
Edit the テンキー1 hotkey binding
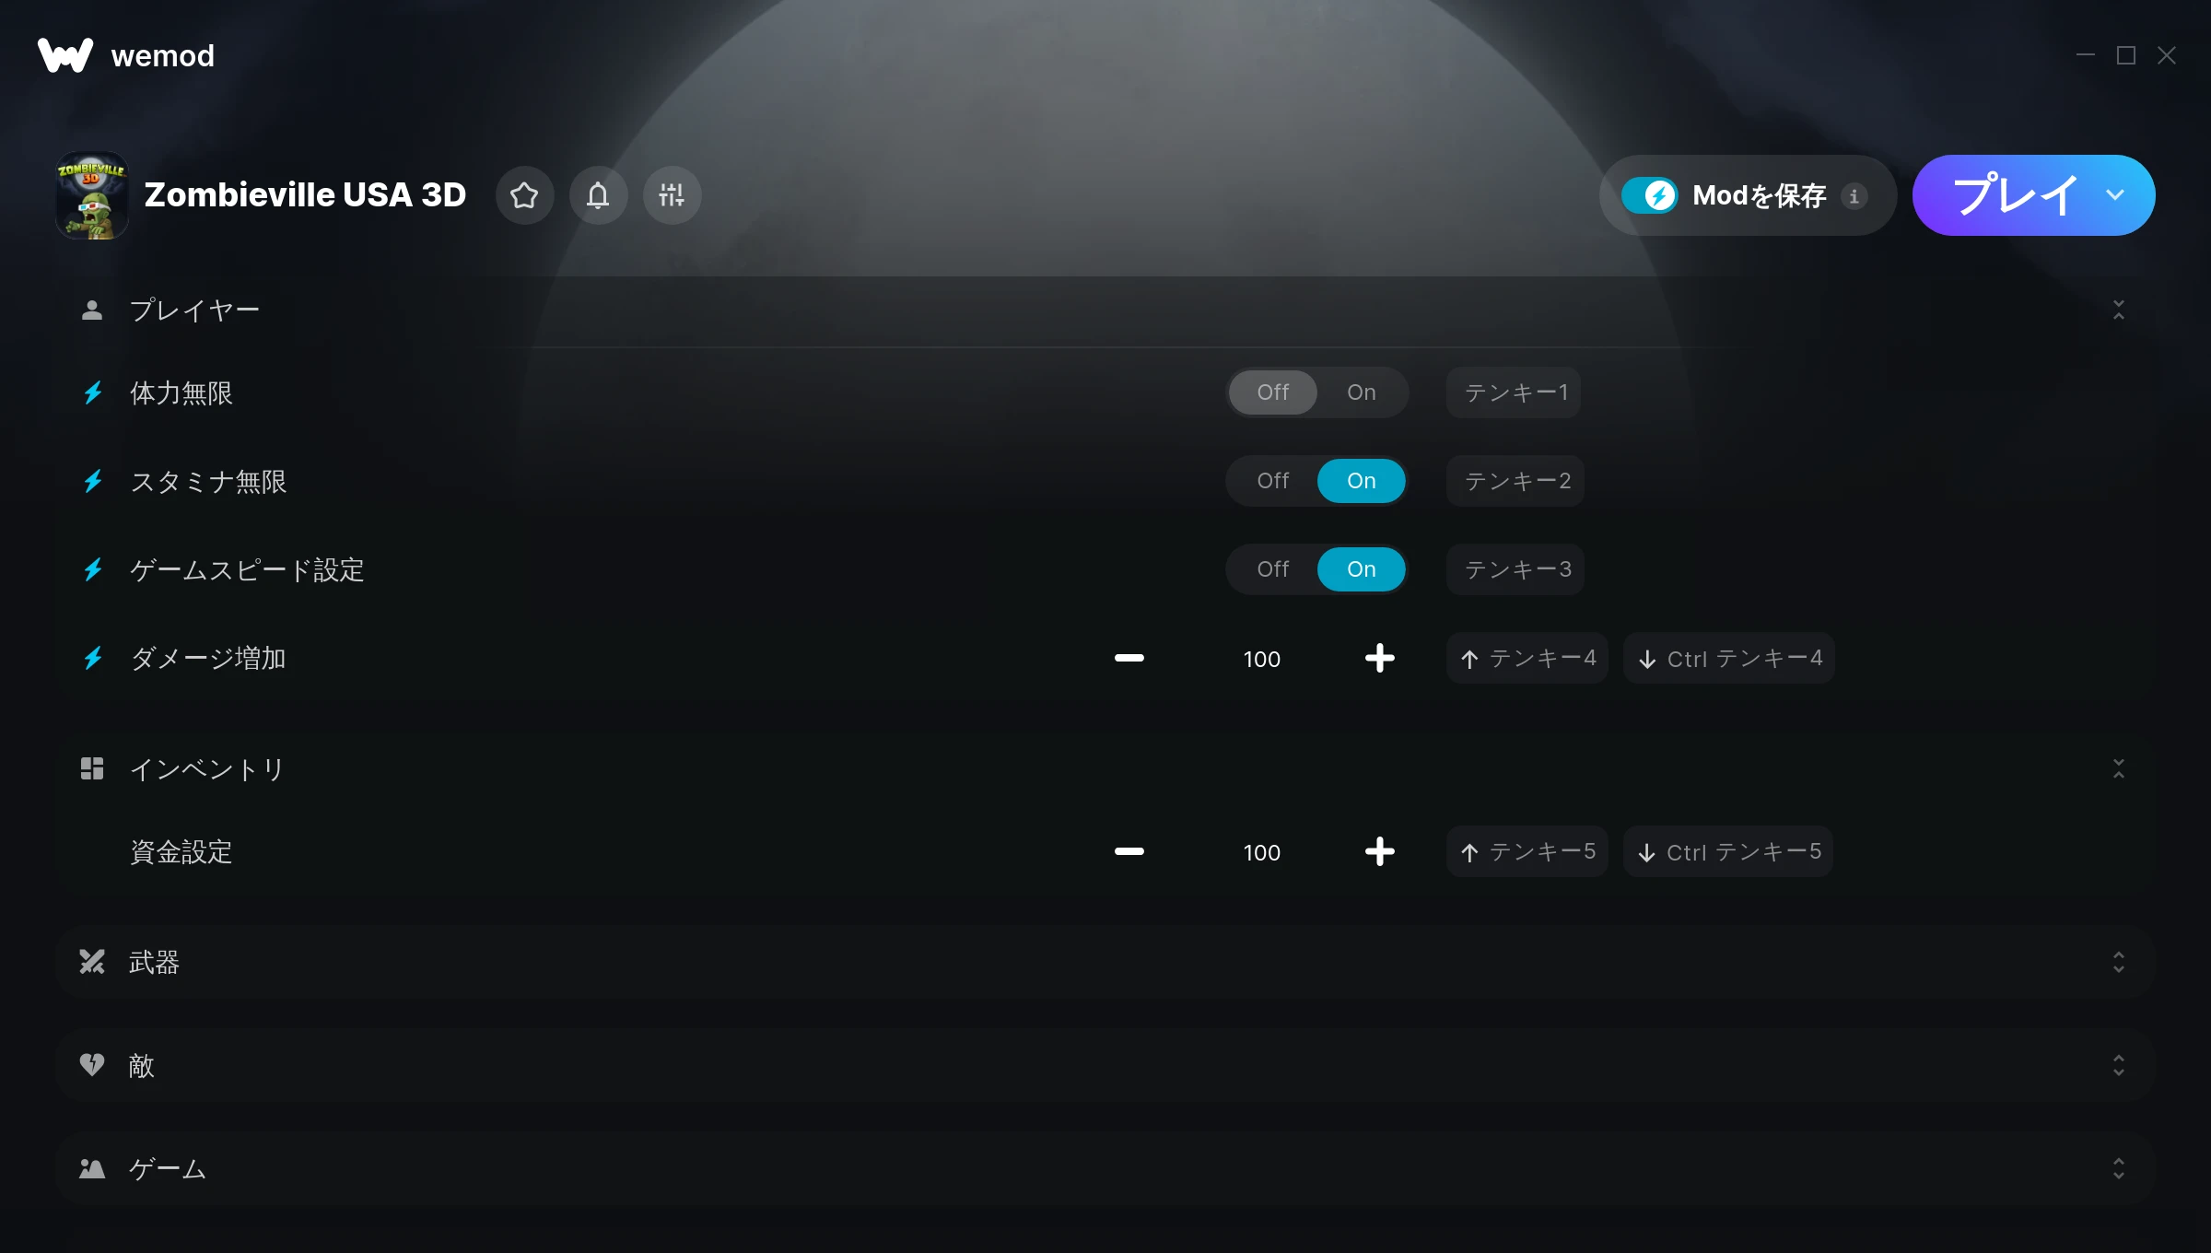1515,392
